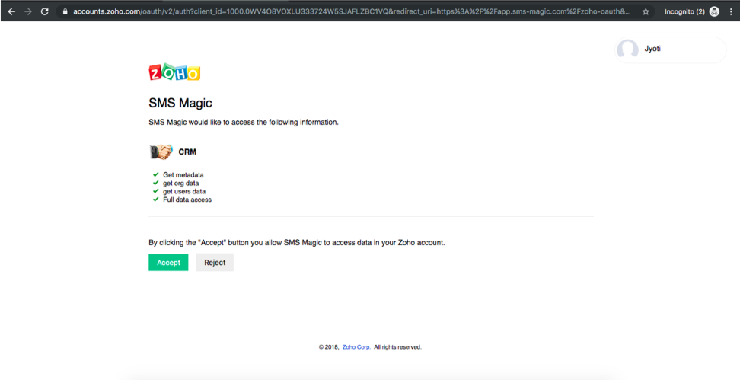Screen dimensions: 740x380
Task: Click the 'All rights reserved.' footer text
Action: click(398, 347)
